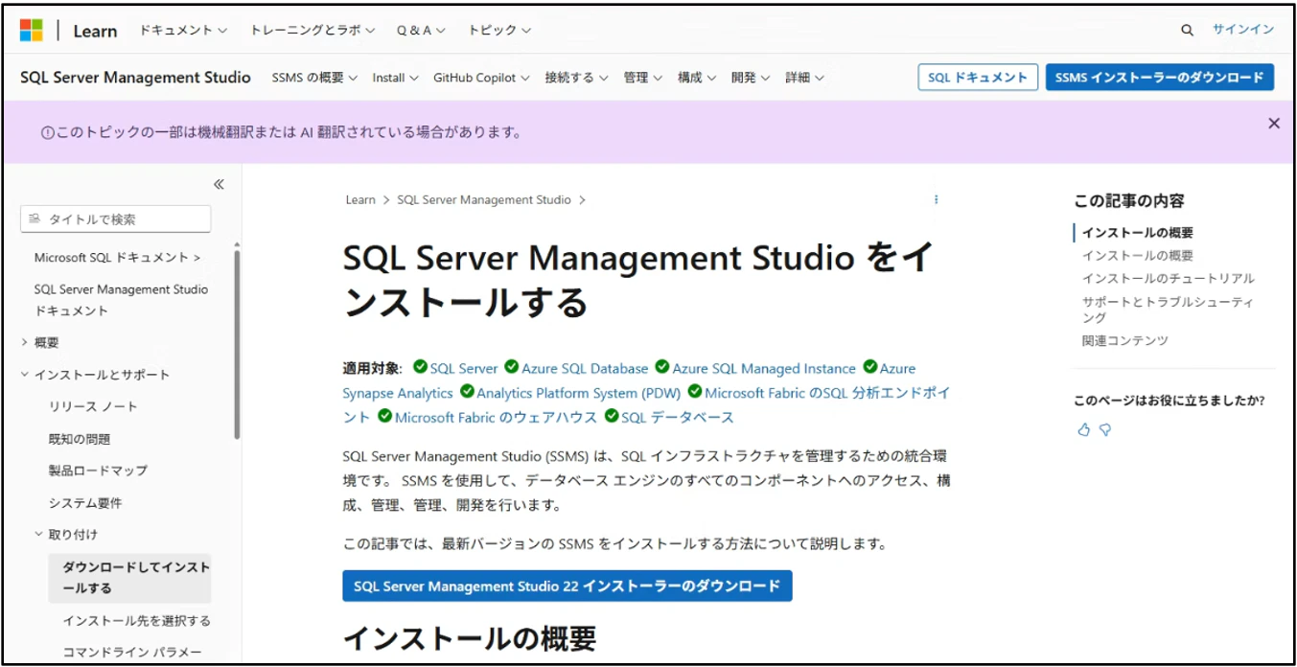Screen dimensions: 1297x667
Task: Open the three-dot more actions menu
Action: pos(936,199)
